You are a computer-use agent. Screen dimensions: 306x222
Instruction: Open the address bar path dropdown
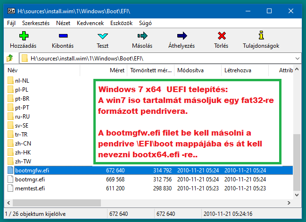click(x=297, y=59)
